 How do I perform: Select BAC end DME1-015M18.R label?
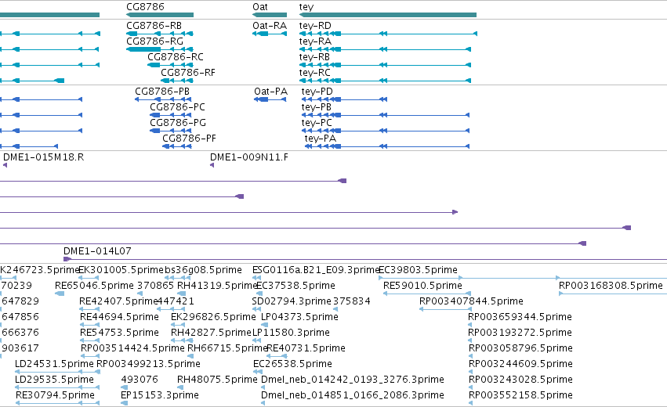(x=43, y=157)
